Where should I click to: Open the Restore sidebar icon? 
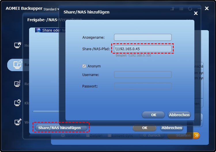pyautogui.click(x=18, y=83)
